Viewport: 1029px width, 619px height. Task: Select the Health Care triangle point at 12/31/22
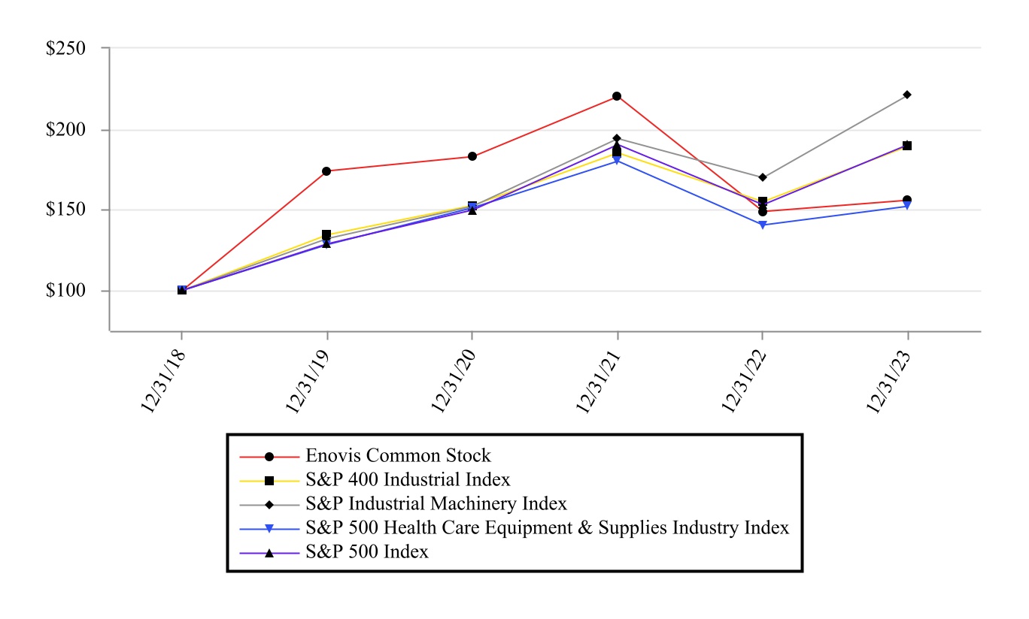click(763, 225)
